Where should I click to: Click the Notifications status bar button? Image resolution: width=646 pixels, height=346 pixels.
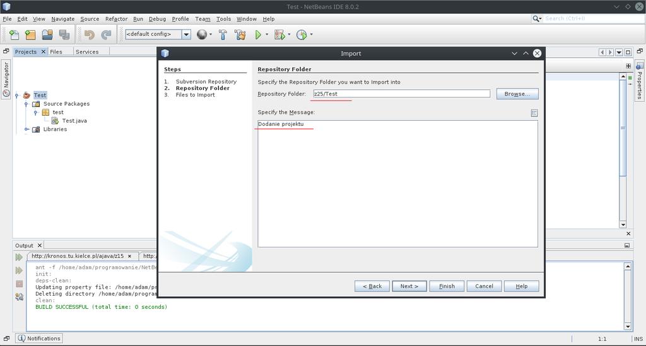pyautogui.click(x=39, y=338)
